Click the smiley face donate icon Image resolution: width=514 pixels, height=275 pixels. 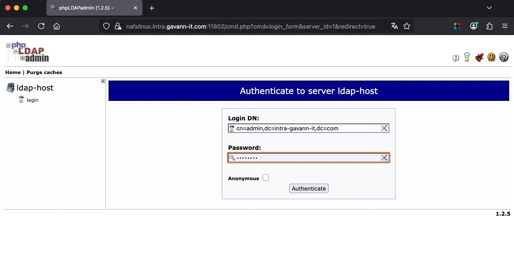491,57
